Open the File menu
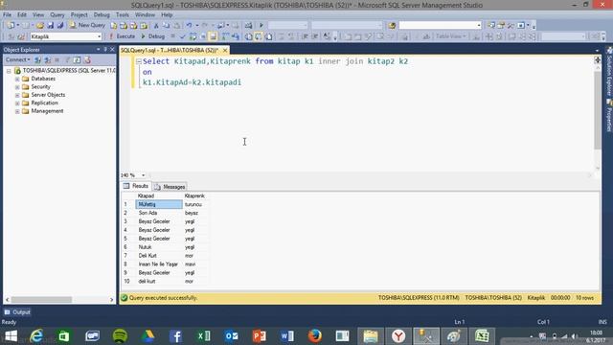This screenshot has height=345, width=613. click(7, 15)
